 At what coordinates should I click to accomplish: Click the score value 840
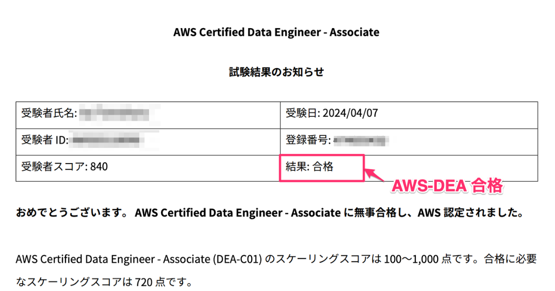pyautogui.click(x=99, y=167)
